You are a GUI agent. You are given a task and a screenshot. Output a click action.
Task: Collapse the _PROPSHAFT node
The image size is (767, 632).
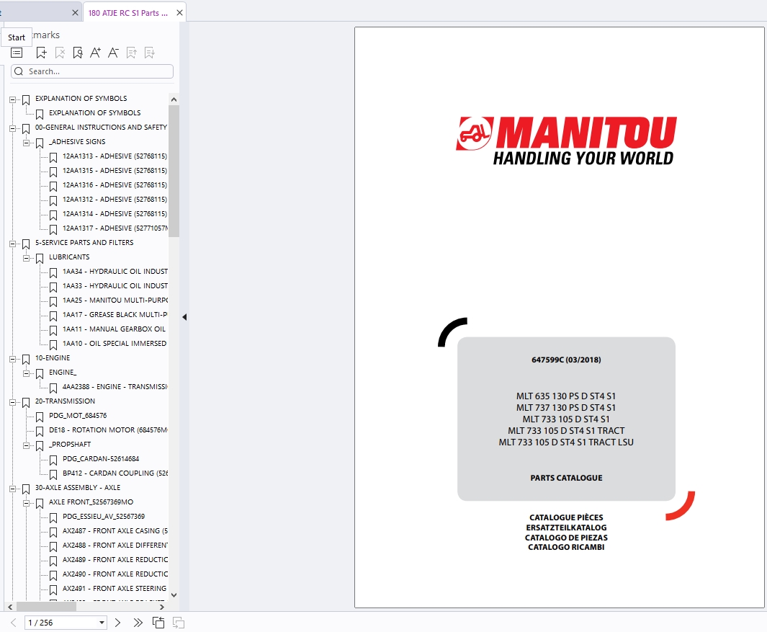click(x=26, y=445)
